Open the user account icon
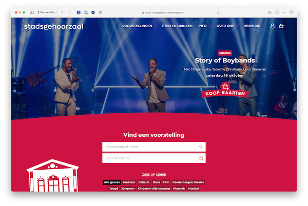This screenshot has height=206, width=308. [x=272, y=26]
